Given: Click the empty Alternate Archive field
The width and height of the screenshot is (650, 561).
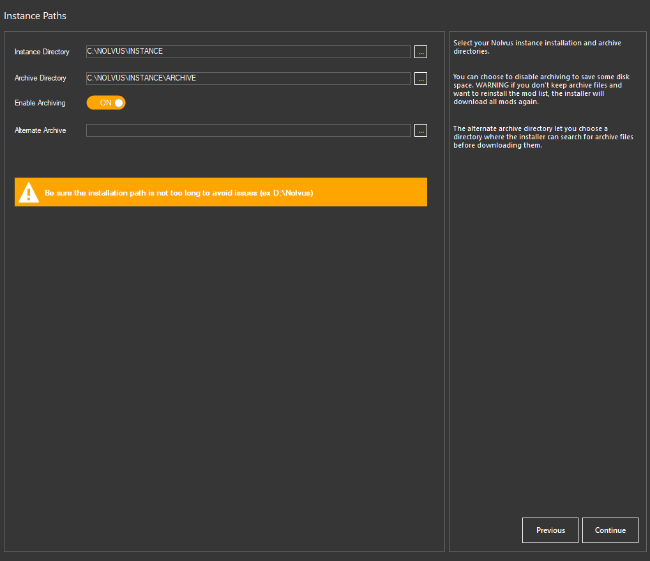Looking at the screenshot, I should pos(248,130).
